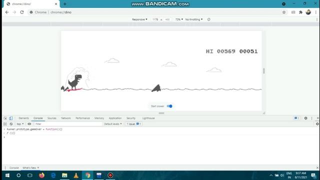Click the T-Rex dinosaur in the game
This screenshot has height=180, width=320.
75,82
